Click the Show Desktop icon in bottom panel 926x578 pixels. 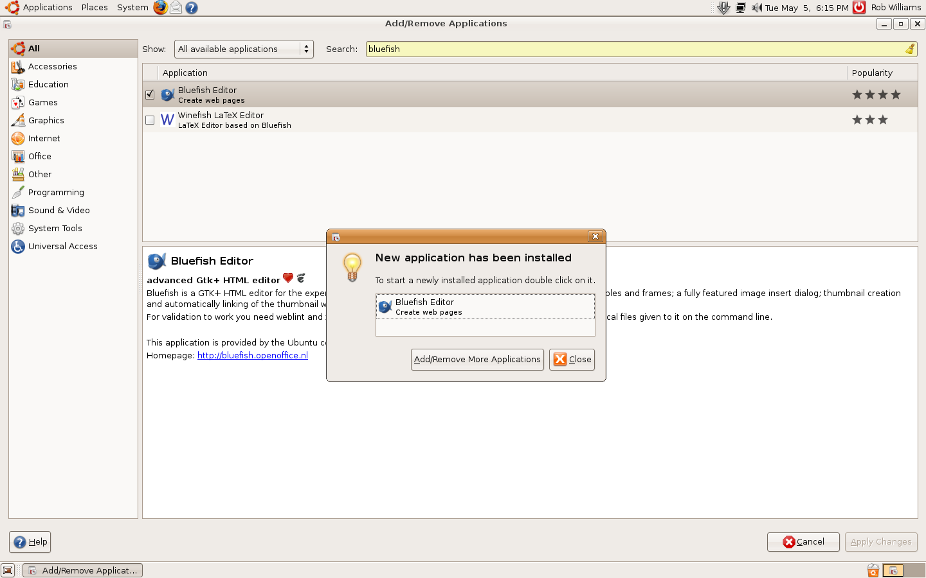(8, 570)
